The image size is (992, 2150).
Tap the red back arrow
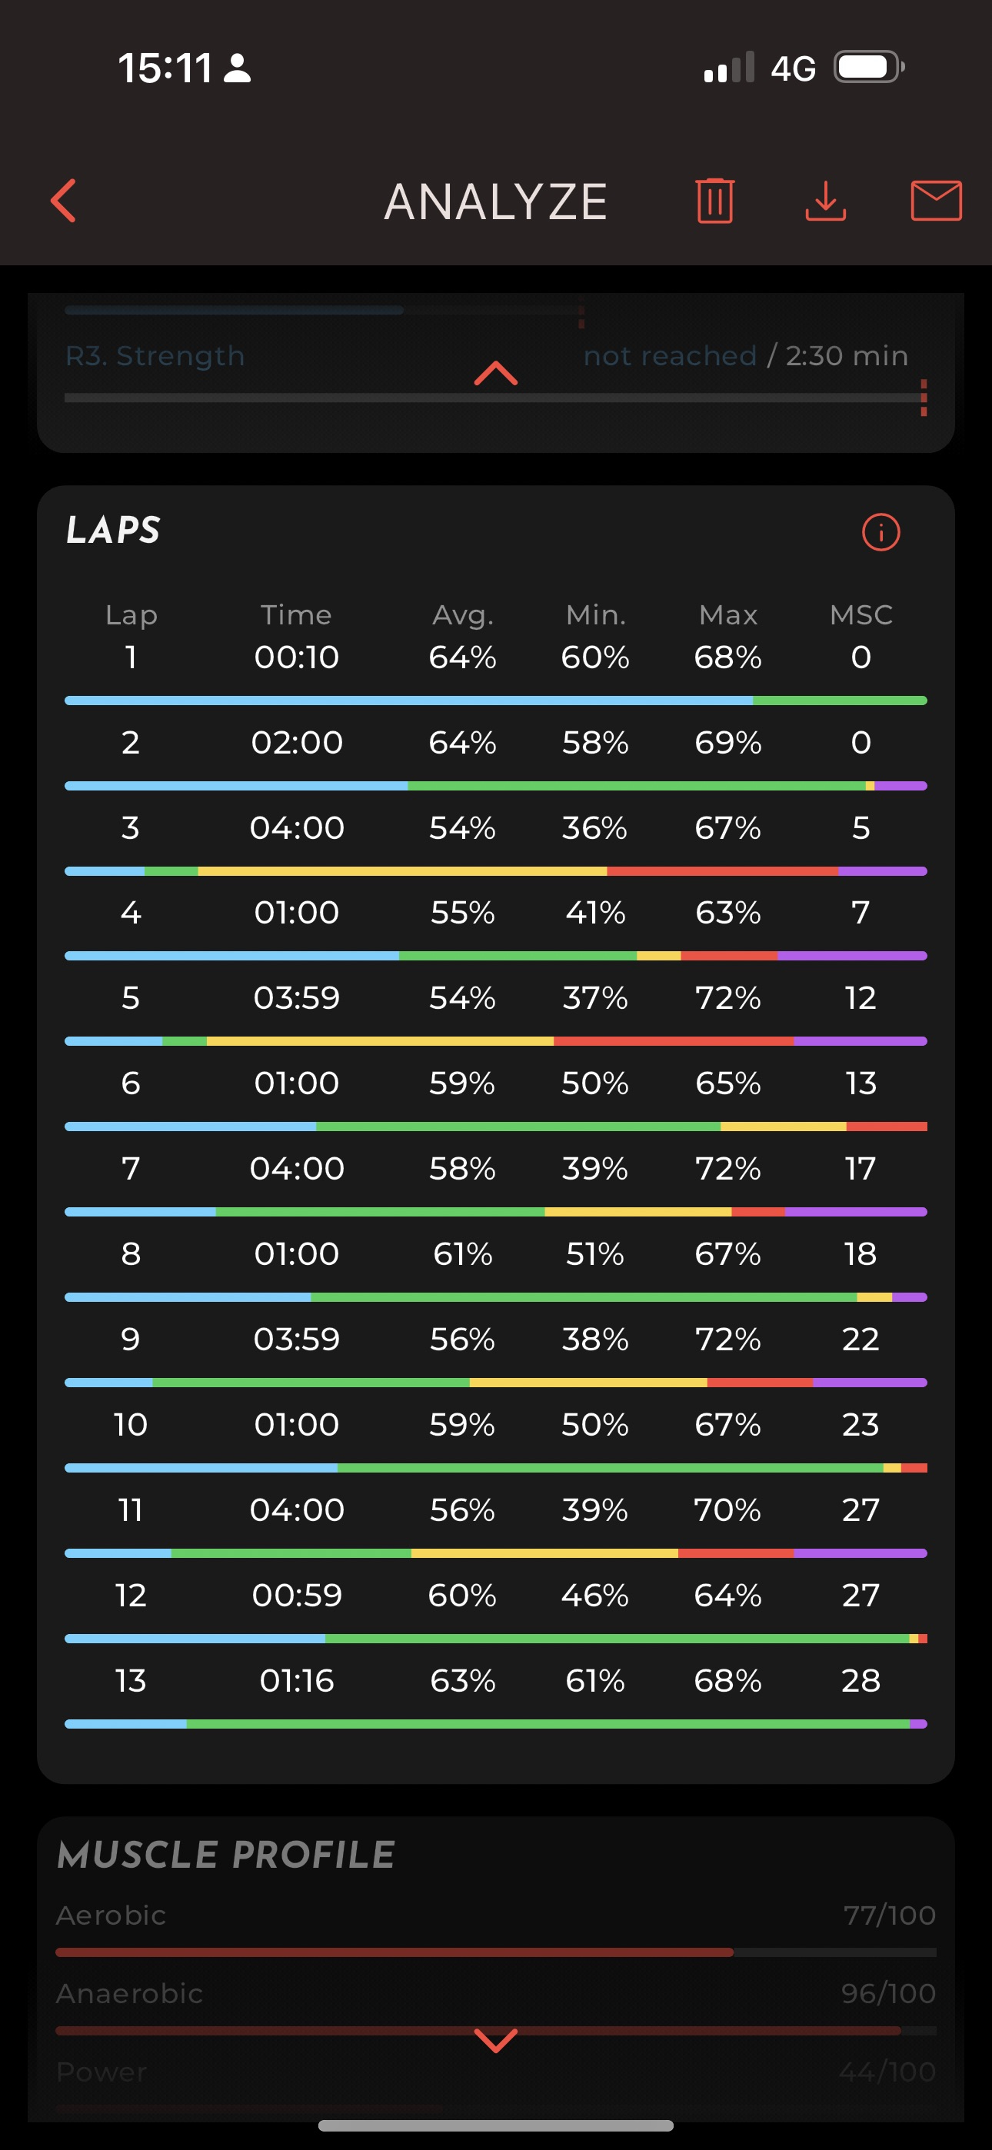[64, 201]
